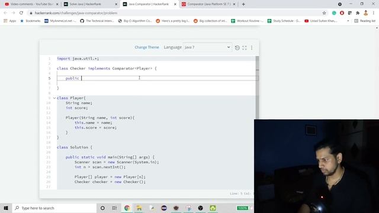Open the extensions puzzle piece menu
This screenshot has height=213, width=379.
(x=358, y=13)
